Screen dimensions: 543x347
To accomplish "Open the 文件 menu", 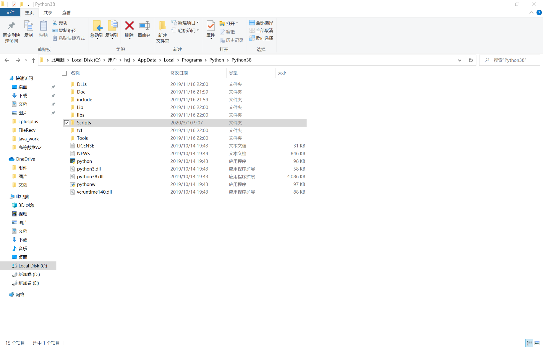I will [10, 12].
